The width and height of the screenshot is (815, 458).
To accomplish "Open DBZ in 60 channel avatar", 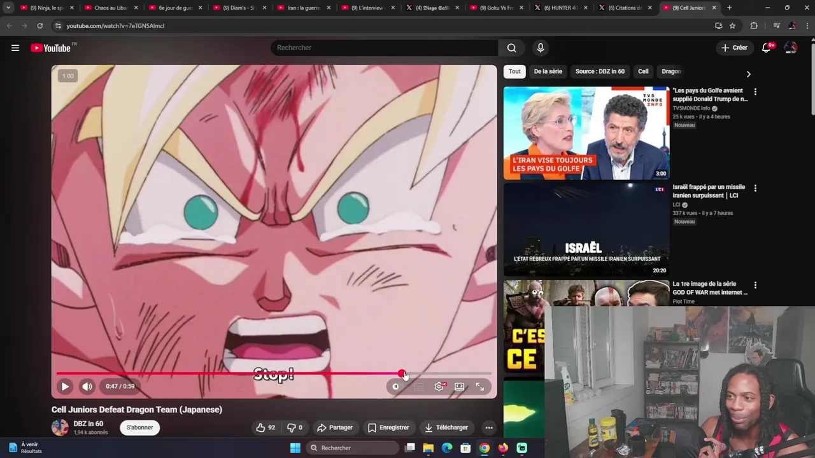I will [x=60, y=427].
